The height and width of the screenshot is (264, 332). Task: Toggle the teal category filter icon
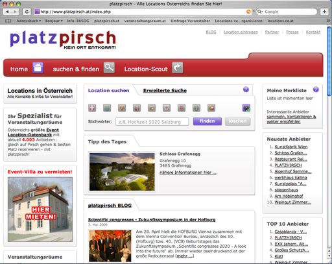[107, 108]
